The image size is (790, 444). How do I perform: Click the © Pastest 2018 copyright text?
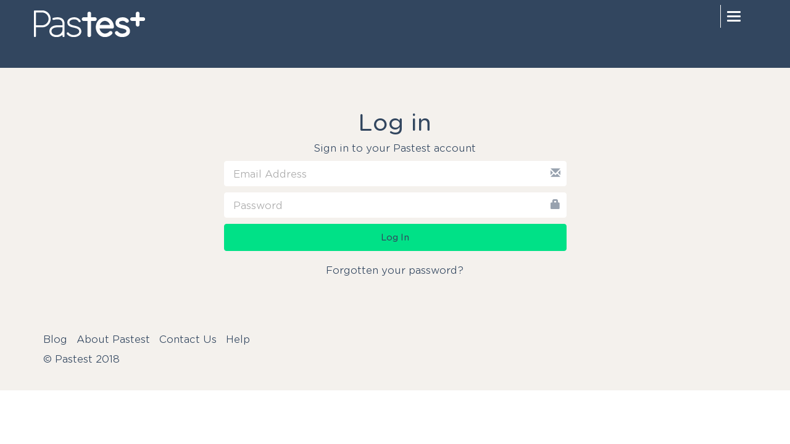pos(81,359)
